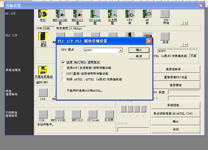This screenshot has width=208, height=150.
Task: Select the CPU 模块 icon in PLC I/F
Action: [43, 37]
